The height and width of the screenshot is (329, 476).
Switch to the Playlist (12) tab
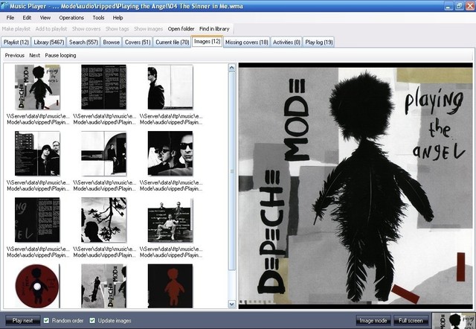16,42
